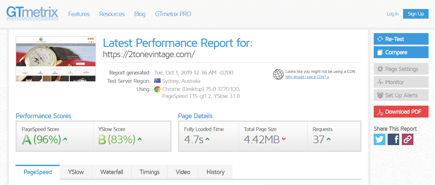This screenshot has height=185, width=435.
Task: Click the Performance Scores heading
Action: [x=44, y=116]
